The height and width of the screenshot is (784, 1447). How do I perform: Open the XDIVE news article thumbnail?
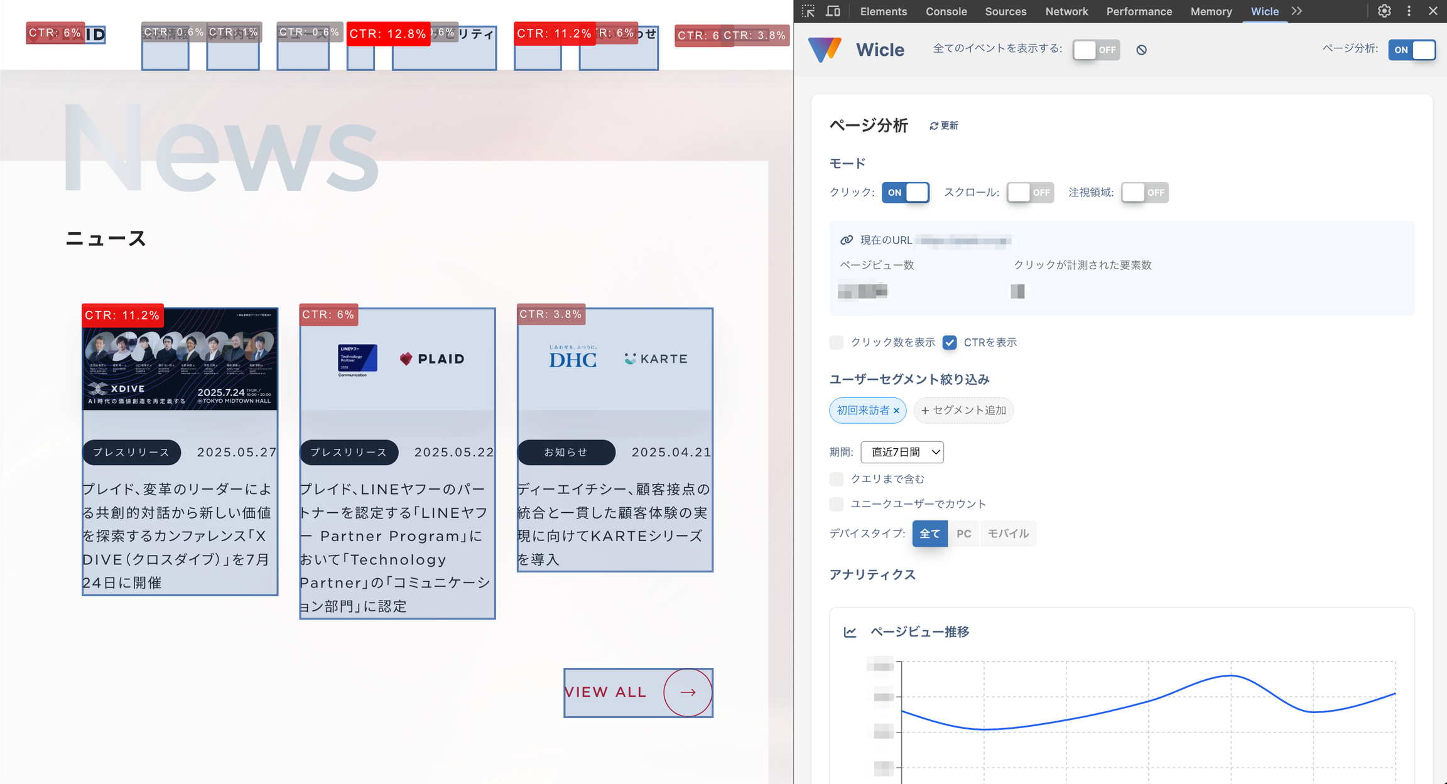(x=180, y=364)
